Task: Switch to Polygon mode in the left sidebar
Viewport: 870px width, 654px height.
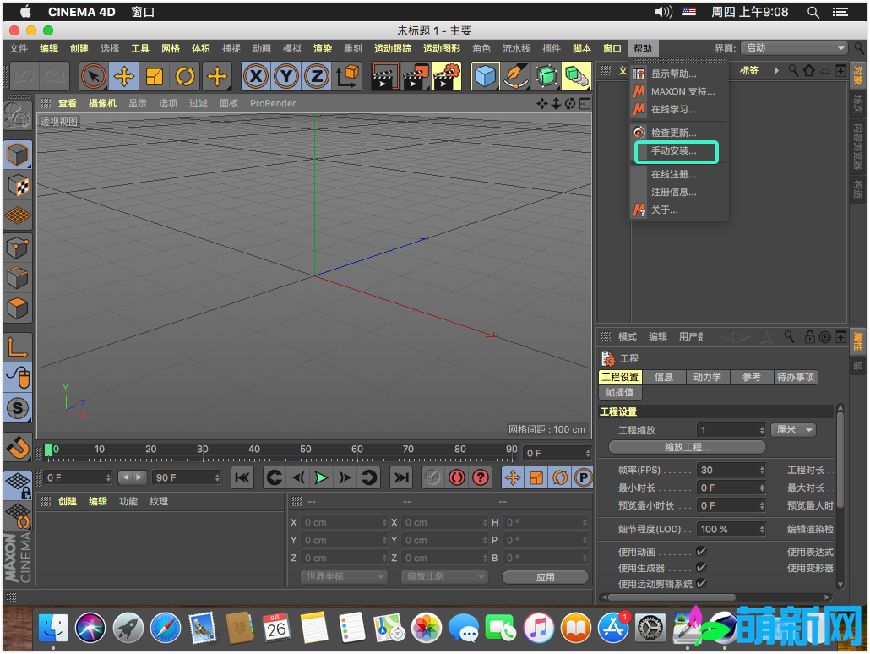Action: pos(19,308)
